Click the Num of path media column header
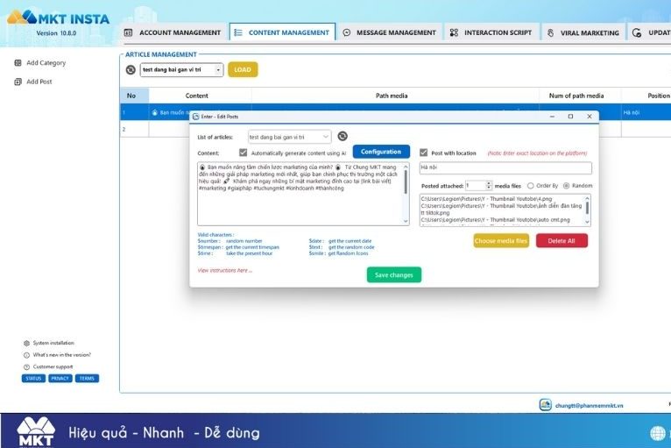The height and width of the screenshot is (448, 671). [x=576, y=96]
